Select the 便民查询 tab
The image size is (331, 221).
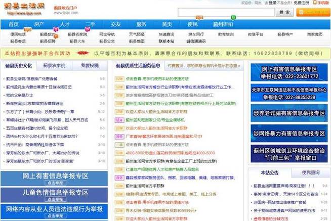(311, 173)
